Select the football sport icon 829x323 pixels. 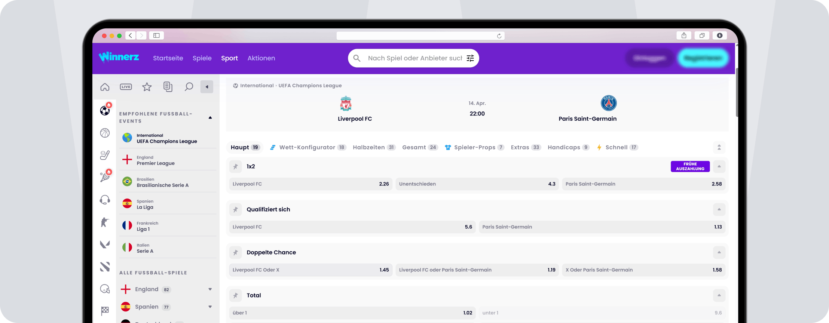coord(105,110)
